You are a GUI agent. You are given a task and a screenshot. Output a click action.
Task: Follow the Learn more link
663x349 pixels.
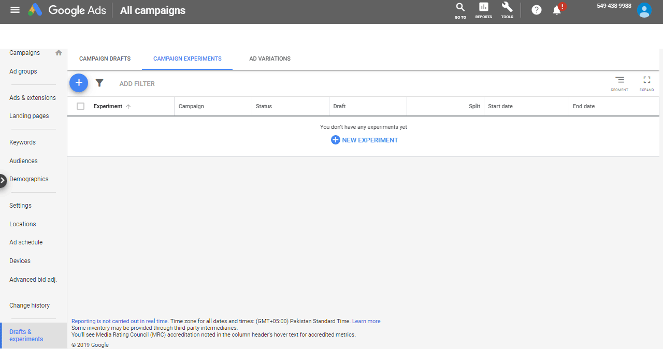click(366, 321)
